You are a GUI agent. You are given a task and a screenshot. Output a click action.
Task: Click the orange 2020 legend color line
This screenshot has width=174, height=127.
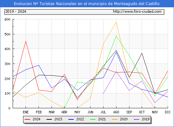(115, 119)
